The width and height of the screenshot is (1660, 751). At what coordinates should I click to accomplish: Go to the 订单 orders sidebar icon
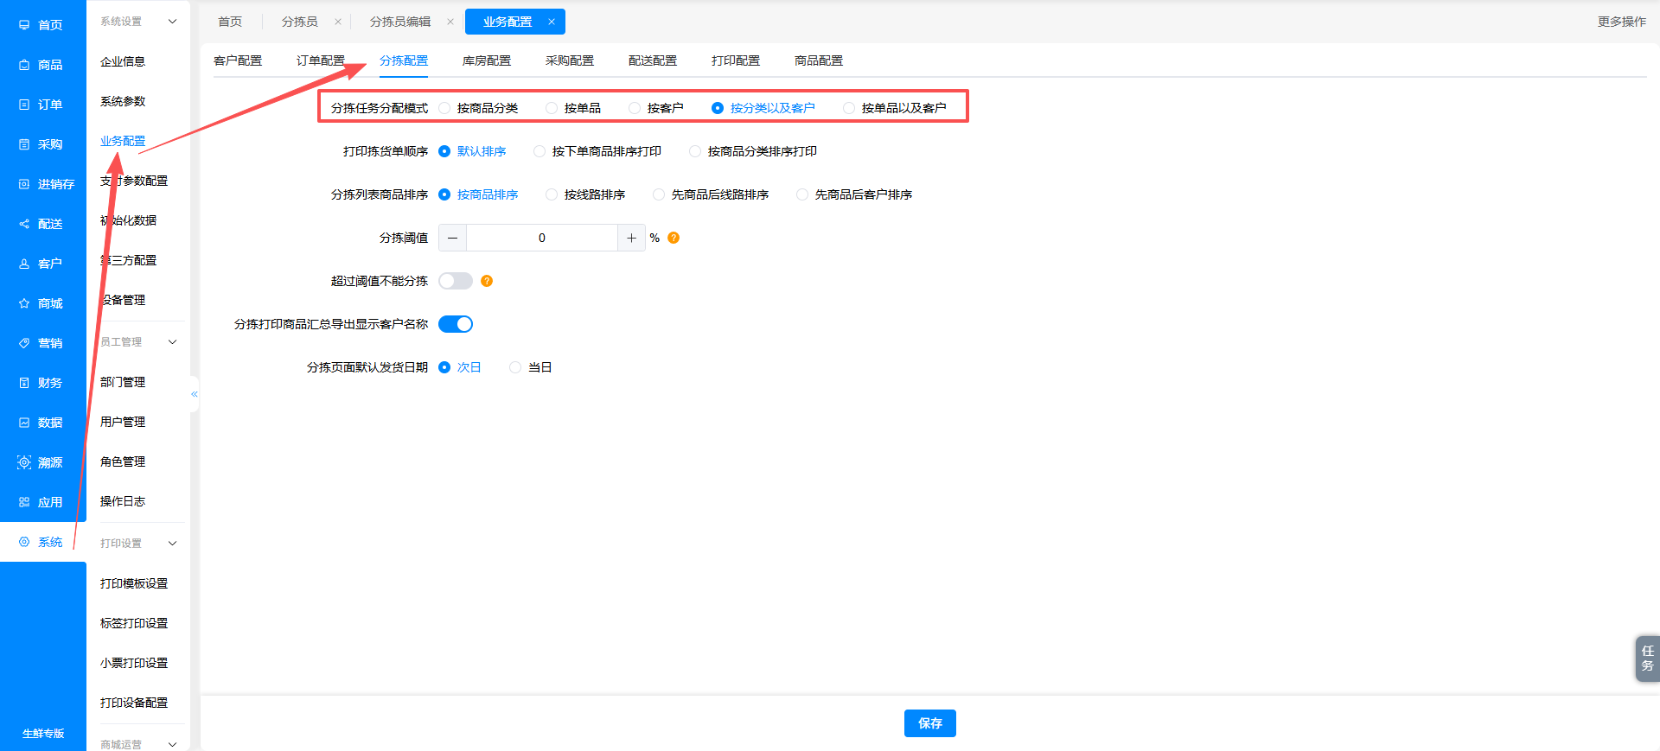[x=24, y=105]
